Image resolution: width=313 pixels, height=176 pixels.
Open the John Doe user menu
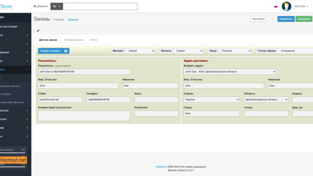pyautogui.click(x=301, y=6)
